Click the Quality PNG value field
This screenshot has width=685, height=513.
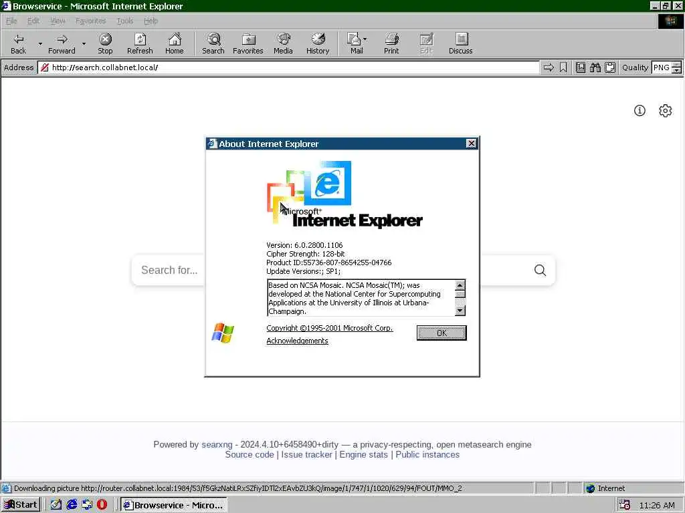click(662, 67)
